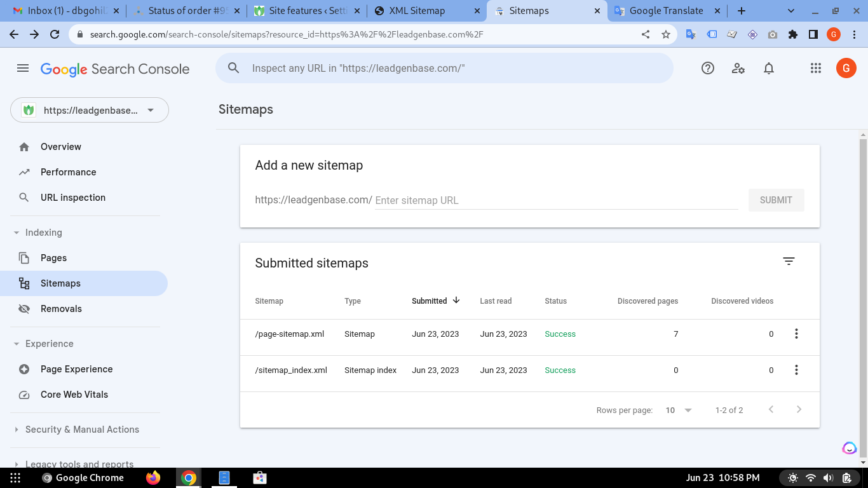The image size is (868, 488).
Task: Sort by the Submitted column
Action: pyautogui.click(x=436, y=301)
